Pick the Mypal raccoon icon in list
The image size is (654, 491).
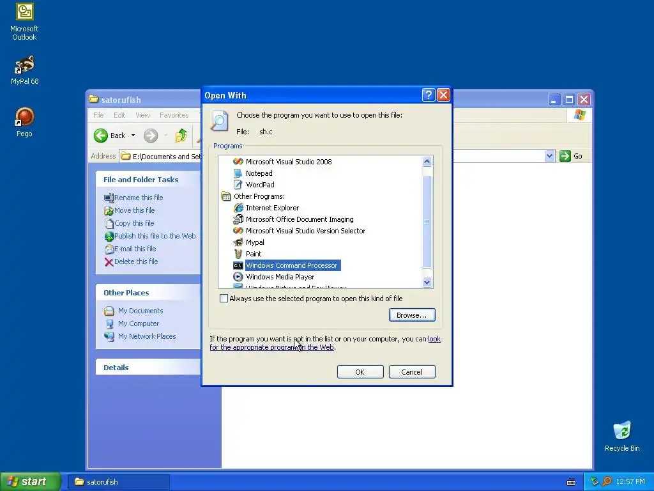coord(238,242)
